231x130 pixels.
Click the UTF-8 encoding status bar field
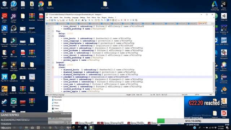(x=197, y=95)
